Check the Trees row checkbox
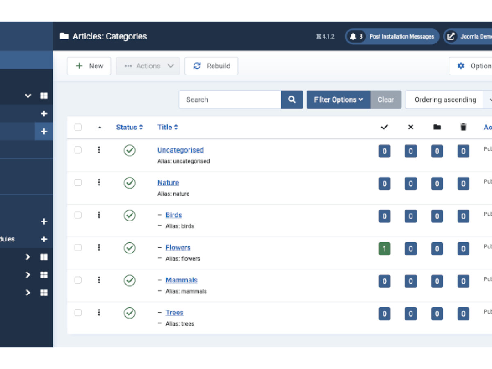The height and width of the screenshot is (369, 492). coord(78,312)
